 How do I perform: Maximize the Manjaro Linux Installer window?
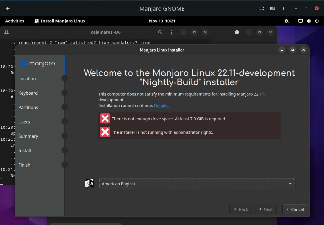(293, 50)
